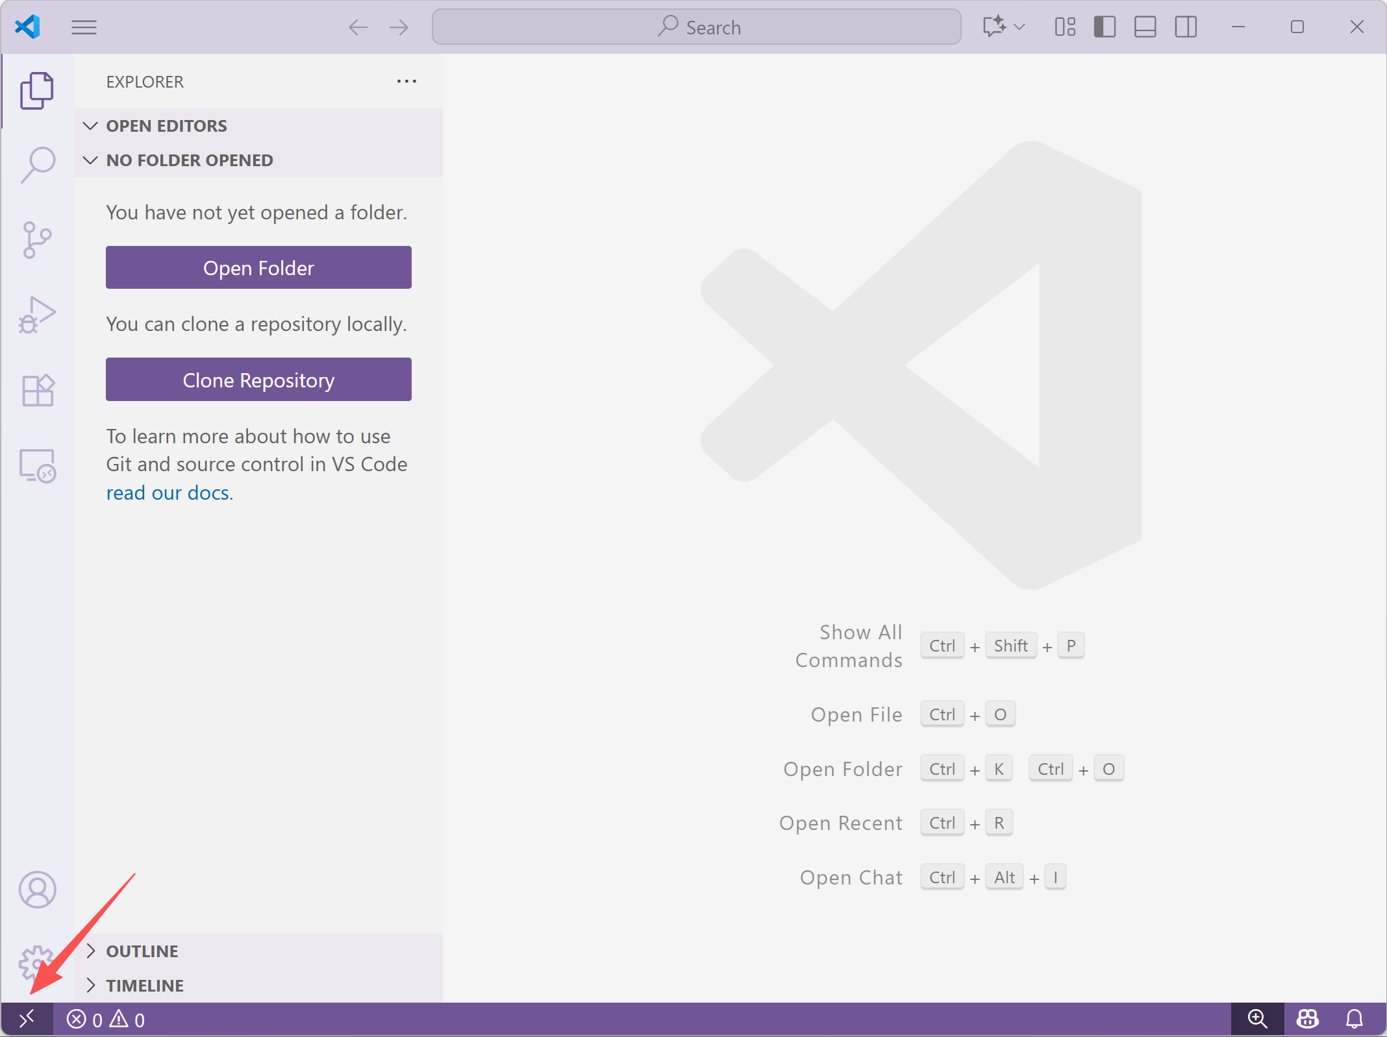
Task: Click the Open File shortcut hint
Action: (x=913, y=714)
